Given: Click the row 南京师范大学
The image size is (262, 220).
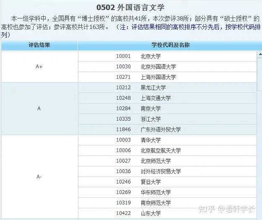Looking at the screenshot, I should 167,203.
